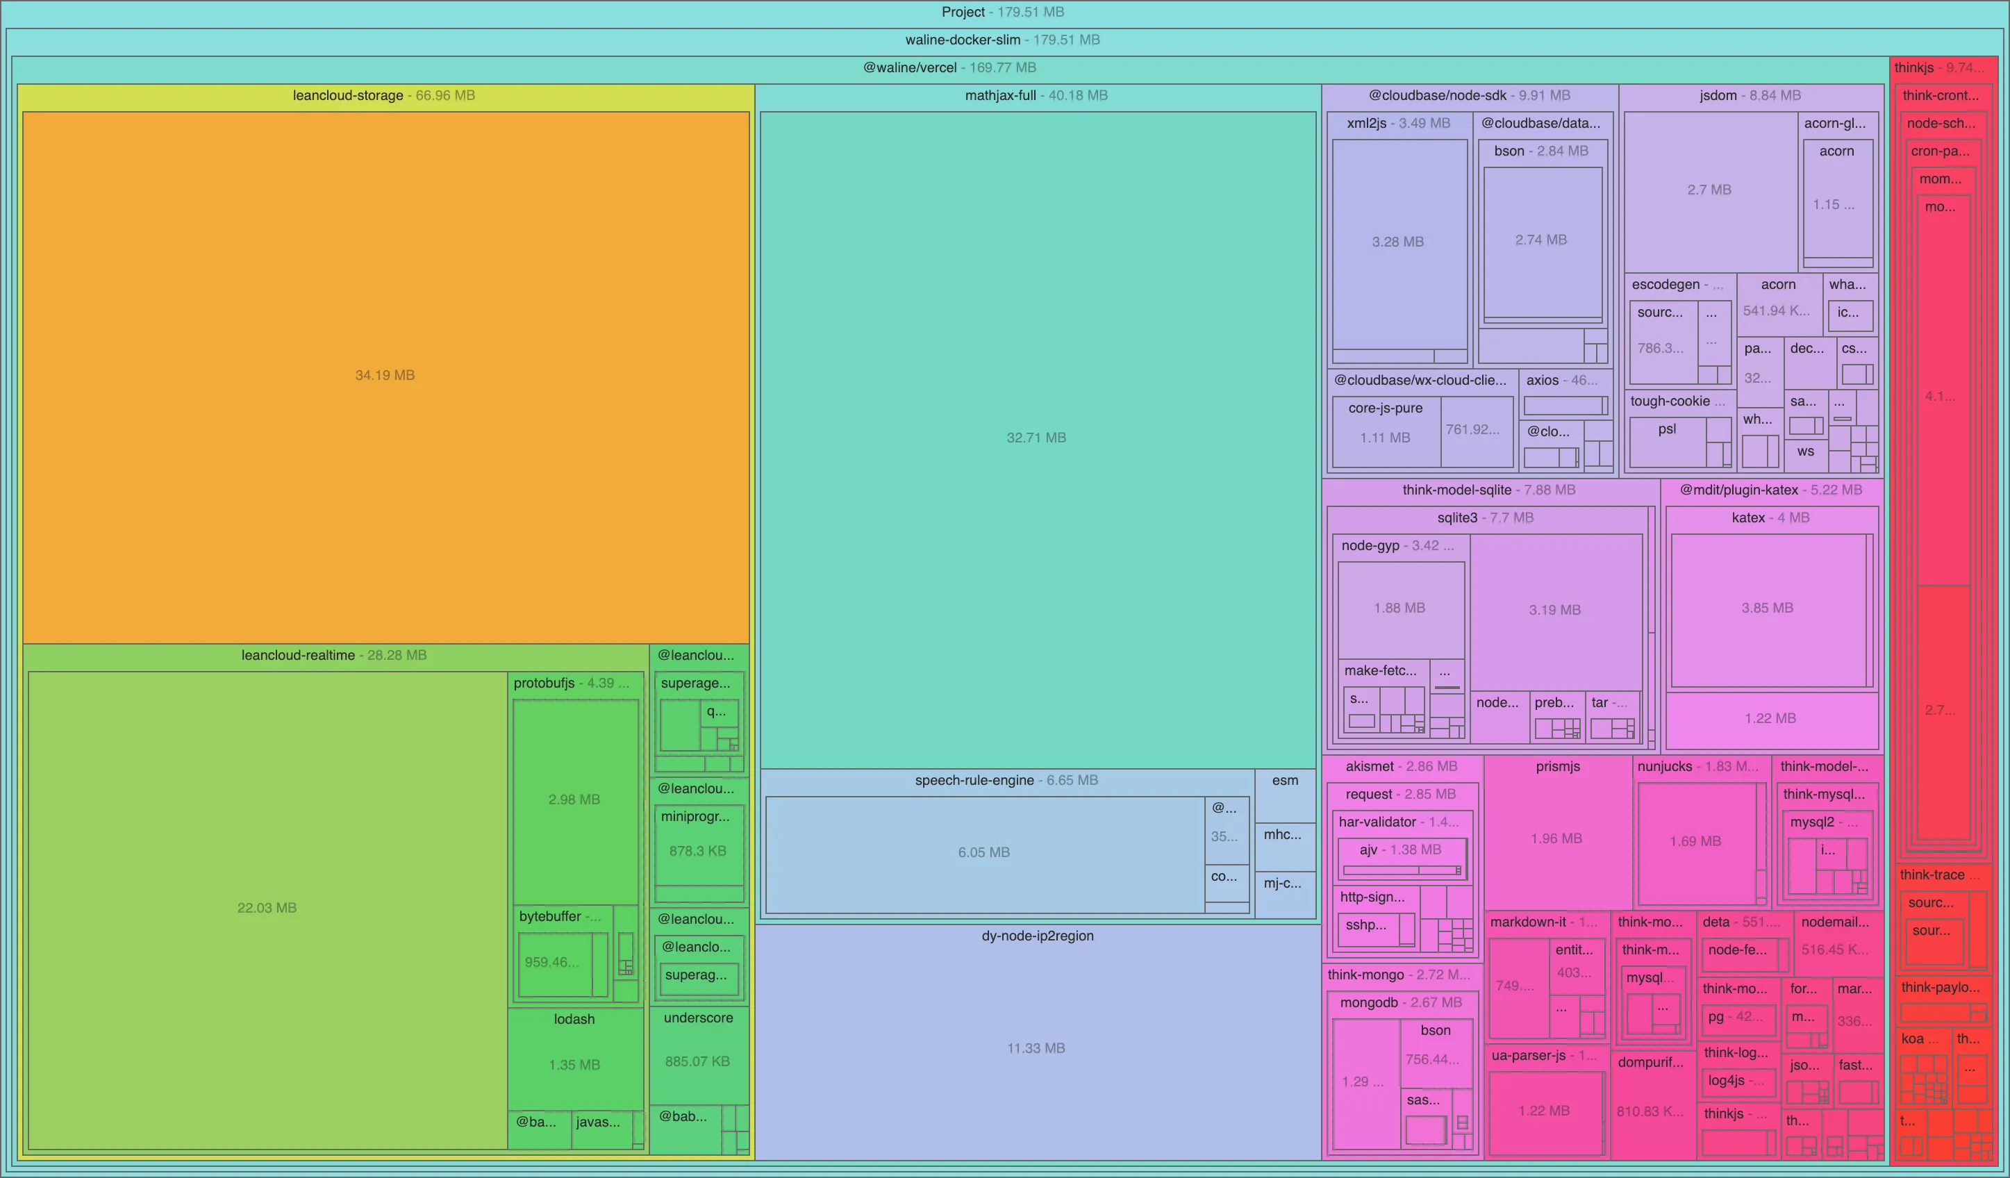Click the nunjucks 1.69 MB block

(x=1695, y=841)
